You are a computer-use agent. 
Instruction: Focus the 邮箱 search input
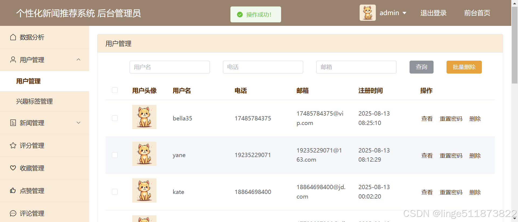(x=356, y=67)
